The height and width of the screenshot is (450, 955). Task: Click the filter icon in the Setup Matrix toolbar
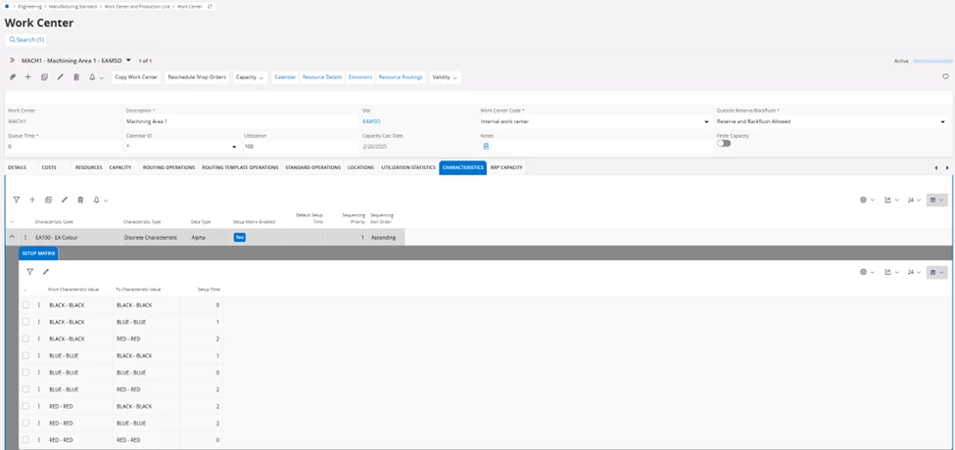(29, 272)
